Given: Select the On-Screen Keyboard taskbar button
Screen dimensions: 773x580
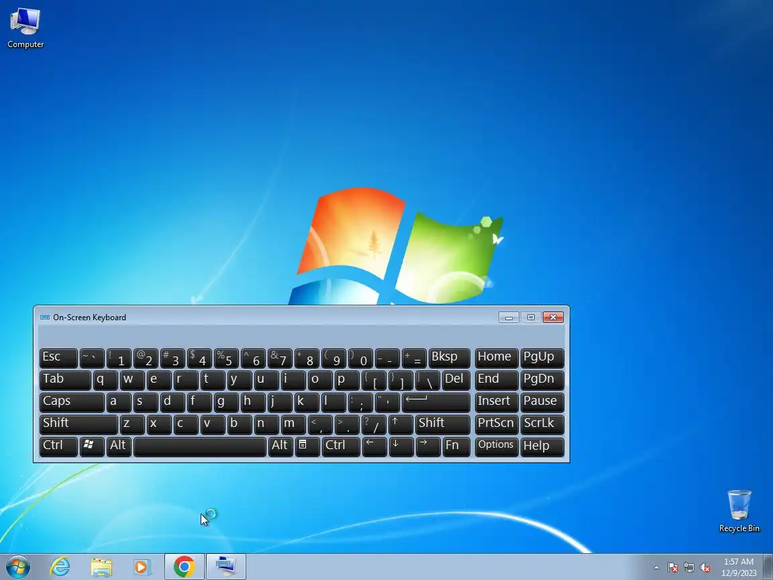Looking at the screenshot, I should point(225,567).
